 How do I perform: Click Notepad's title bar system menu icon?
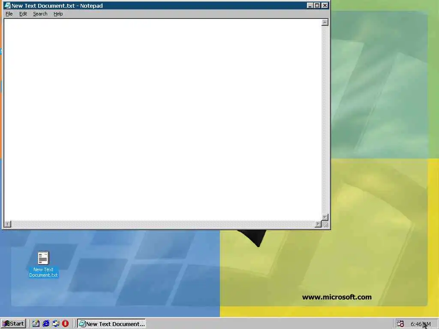[x=8, y=5]
